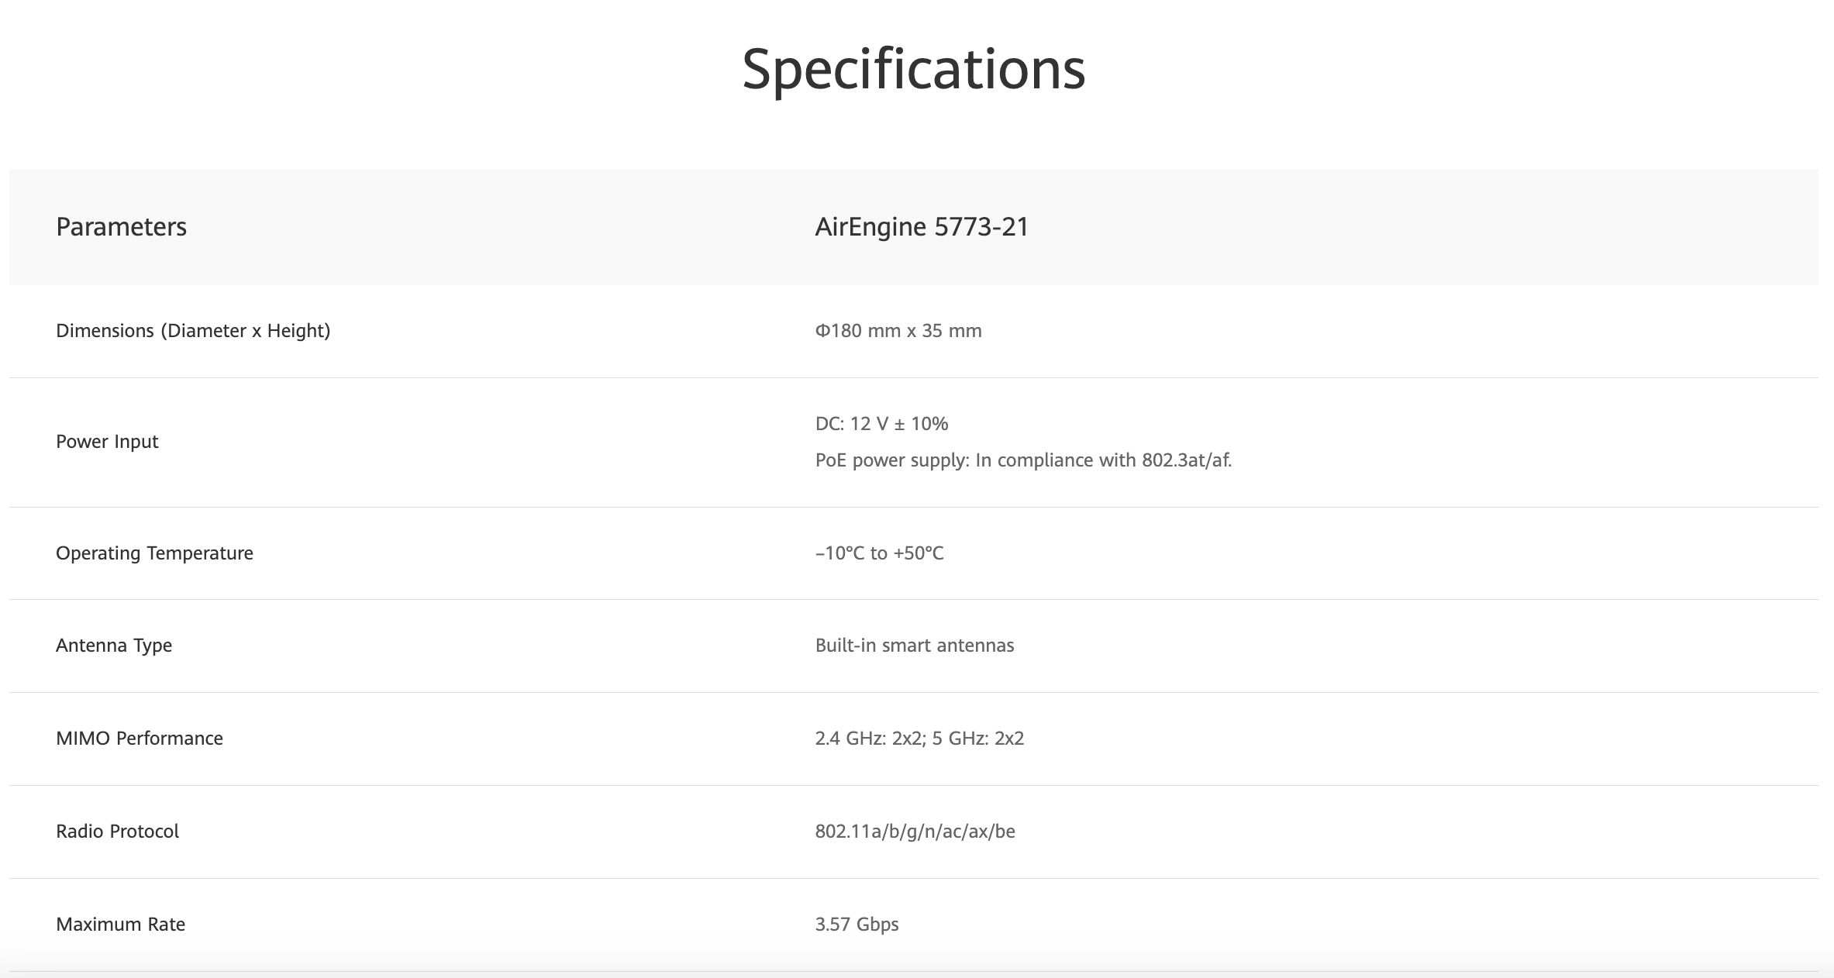Click the Maximum Rate row label

tap(120, 925)
